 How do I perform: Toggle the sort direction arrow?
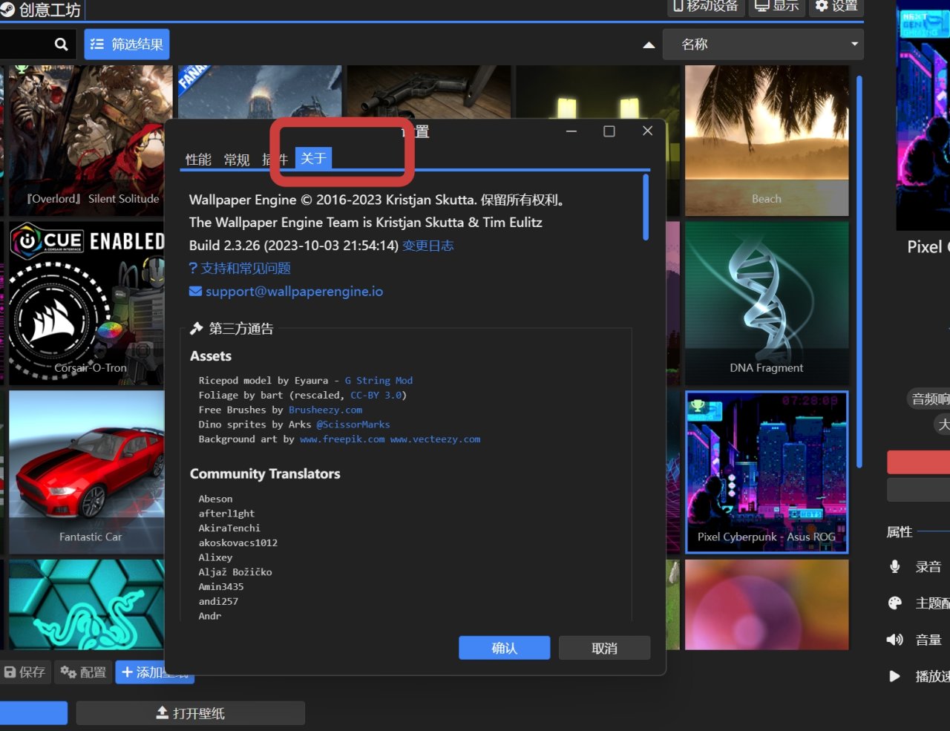point(649,45)
